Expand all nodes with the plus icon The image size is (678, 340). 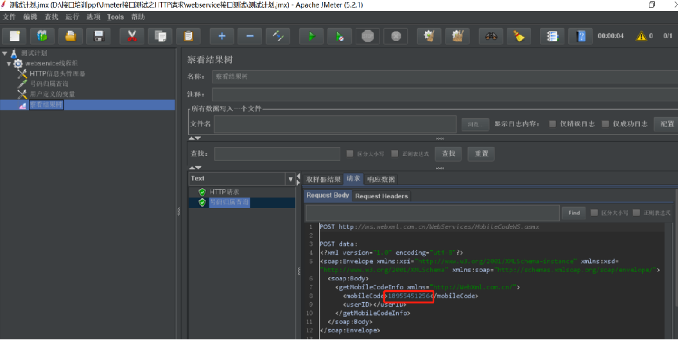pos(222,36)
